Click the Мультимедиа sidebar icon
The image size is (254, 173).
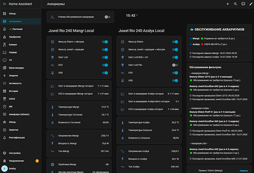tap(5, 68)
